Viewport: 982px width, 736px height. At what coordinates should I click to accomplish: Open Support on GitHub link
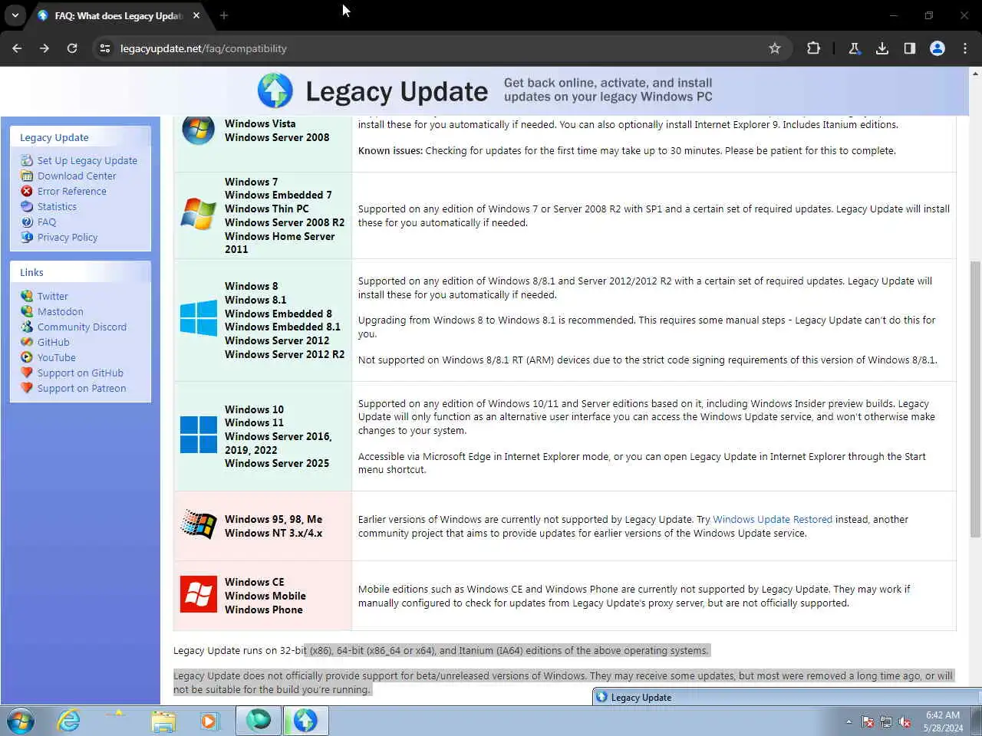[81, 373]
